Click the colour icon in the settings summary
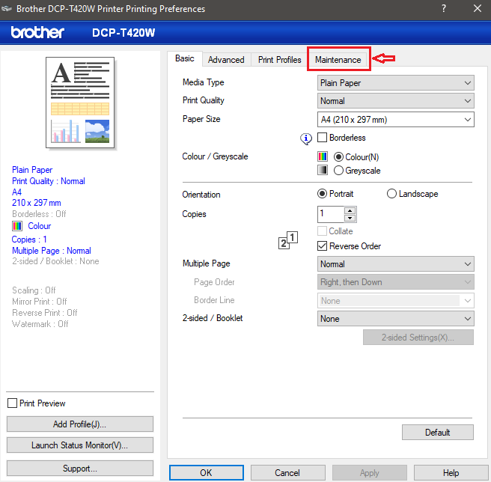Image resolution: width=491 pixels, height=482 pixels. 17,226
